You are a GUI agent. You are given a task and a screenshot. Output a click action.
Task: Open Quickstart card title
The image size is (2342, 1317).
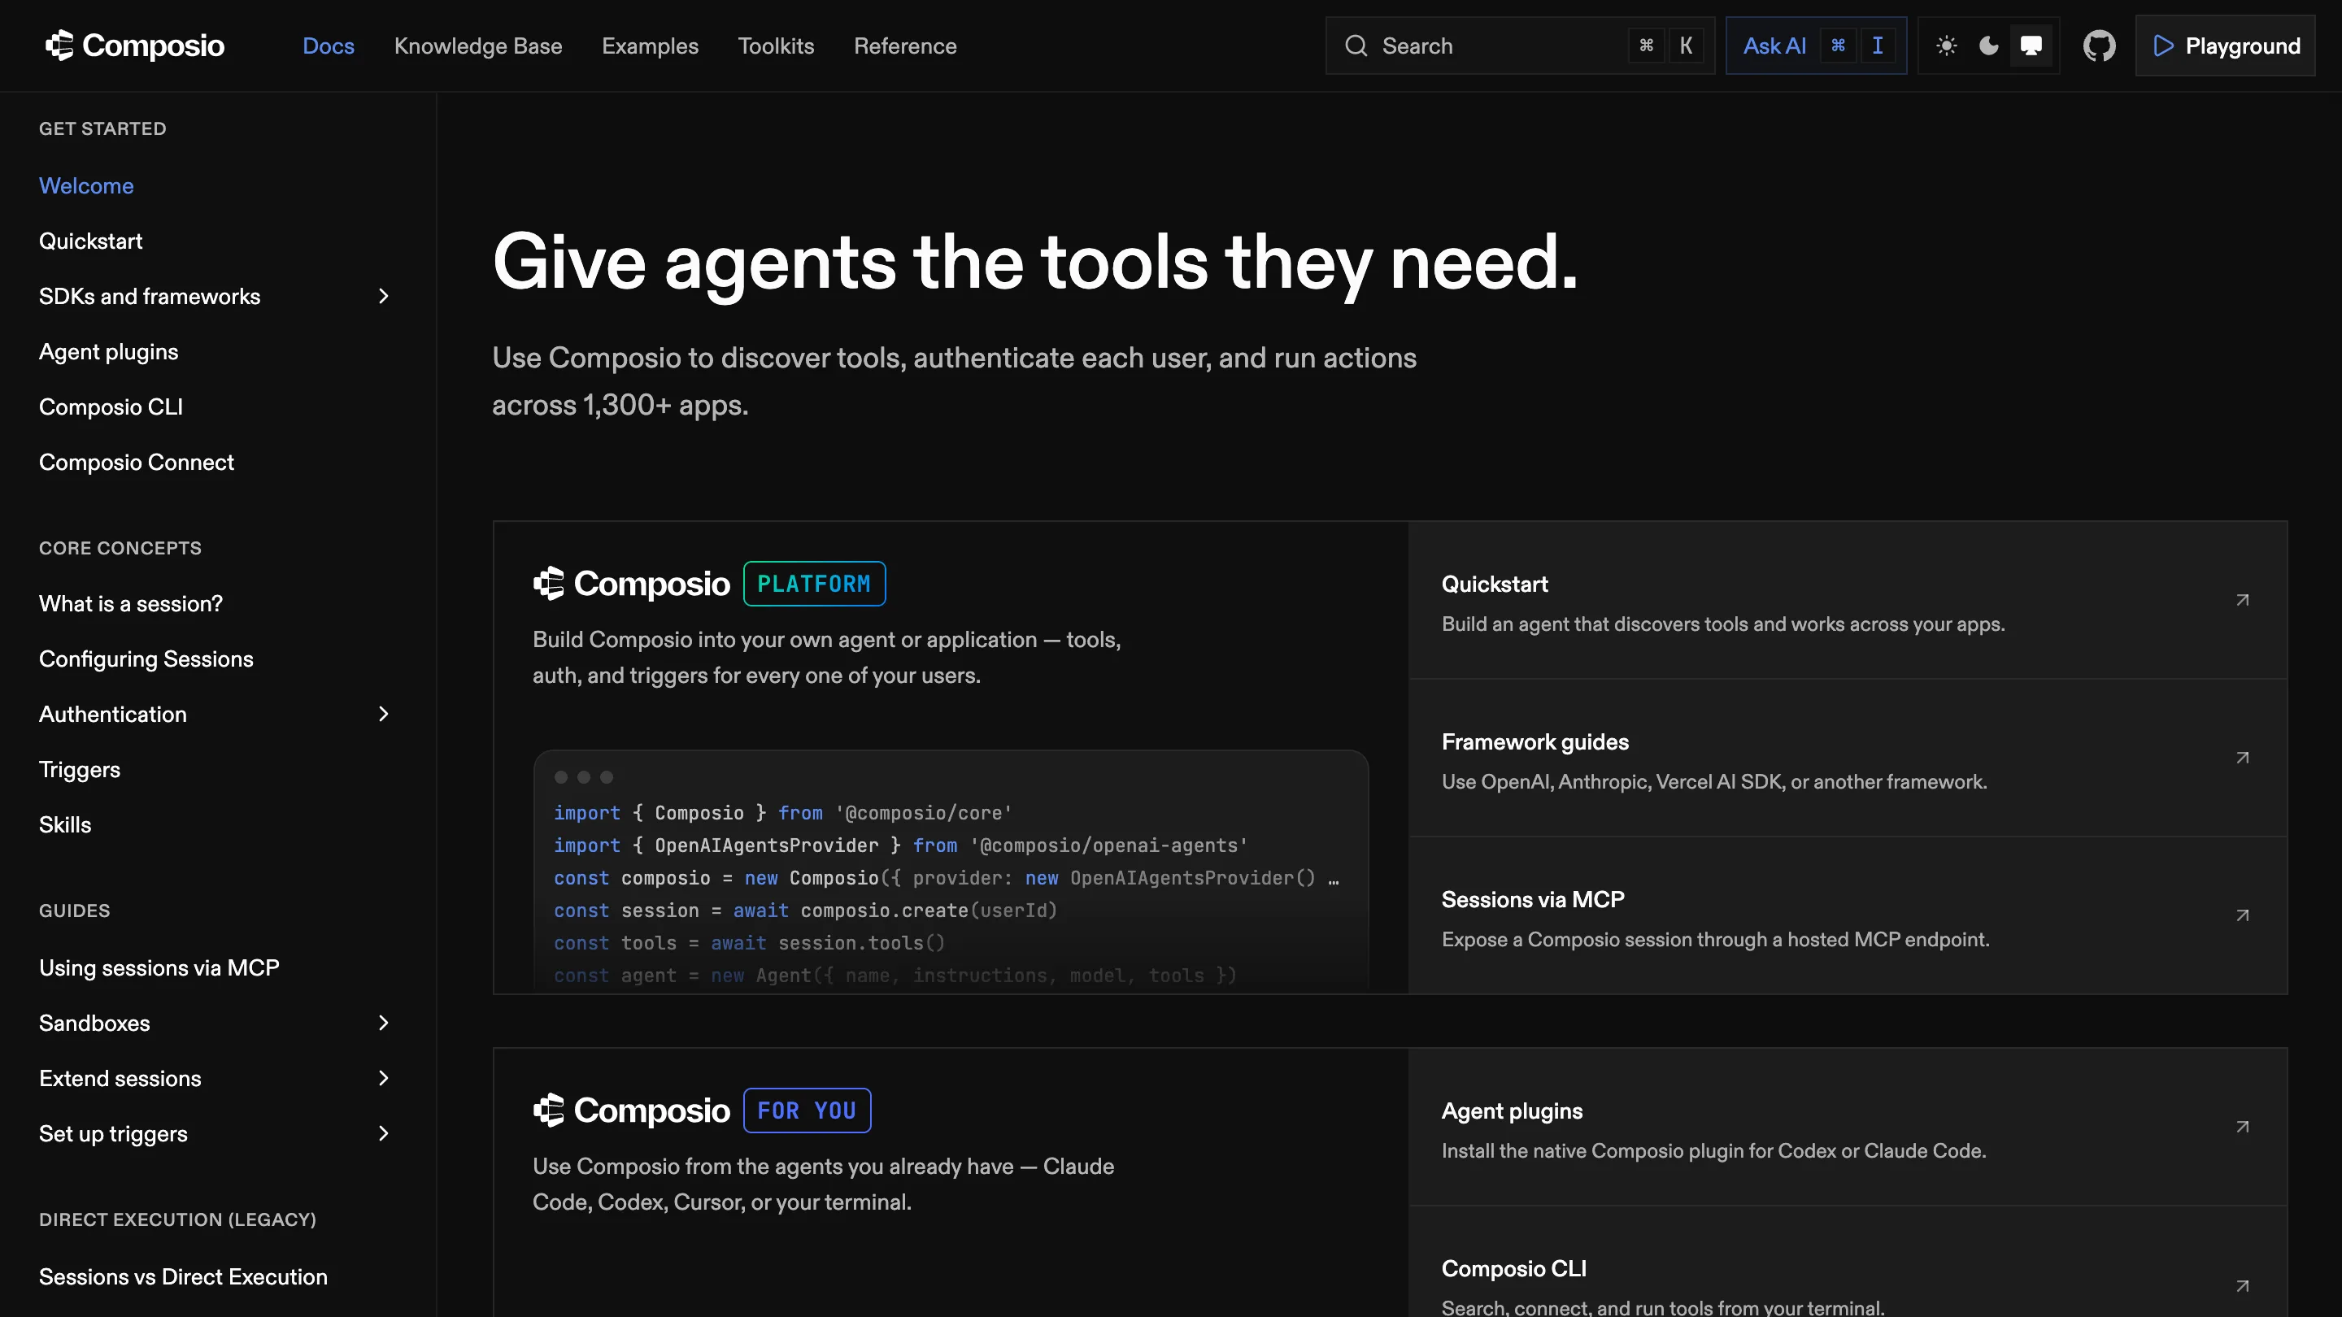click(1495, 584)
